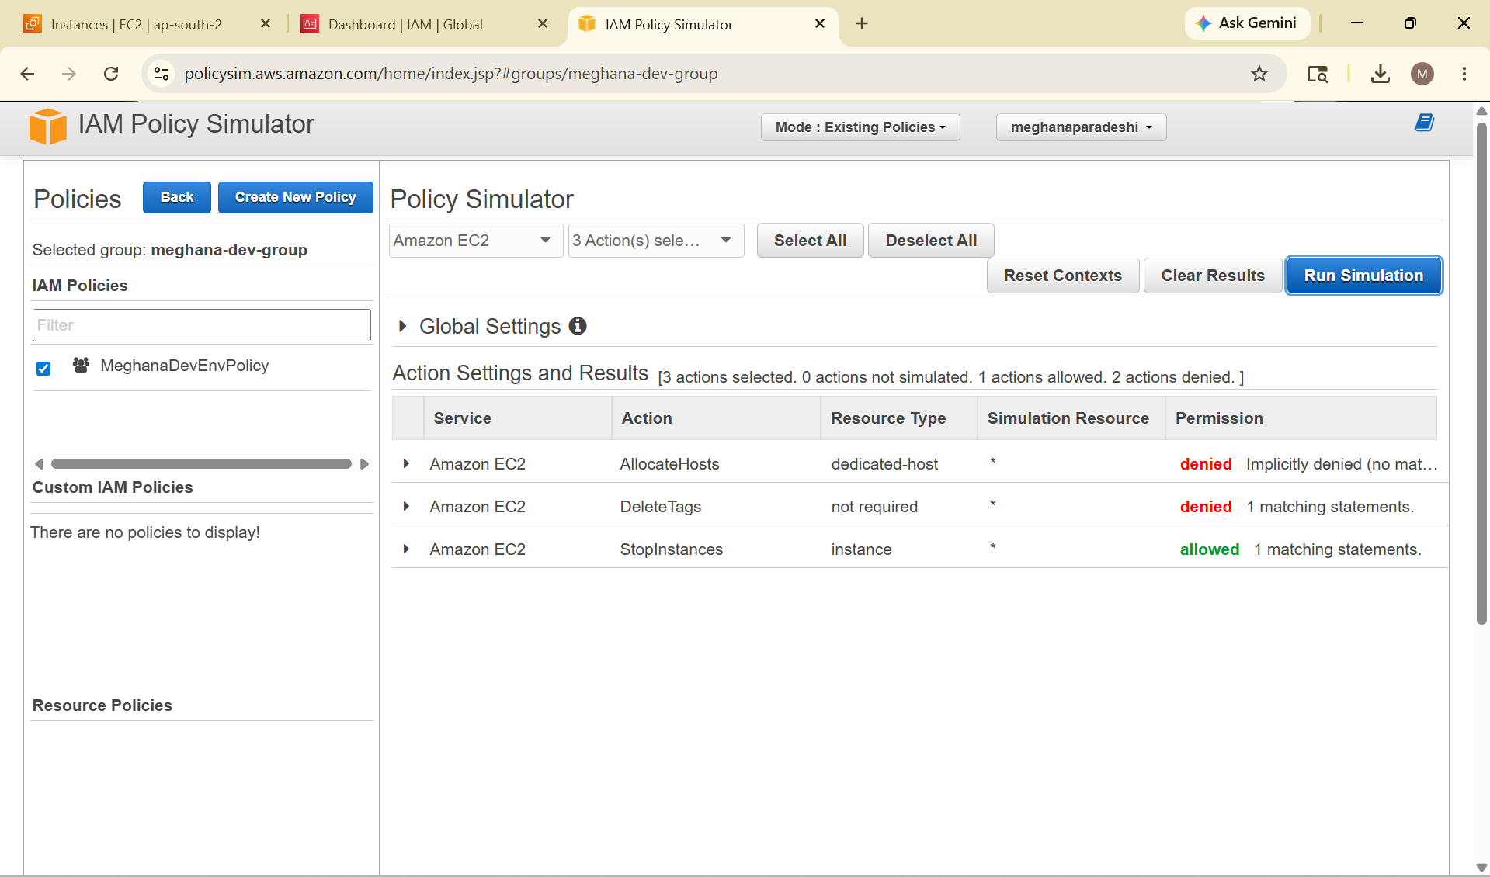
Task: Open a new browser tab
Action: (861, 24)
